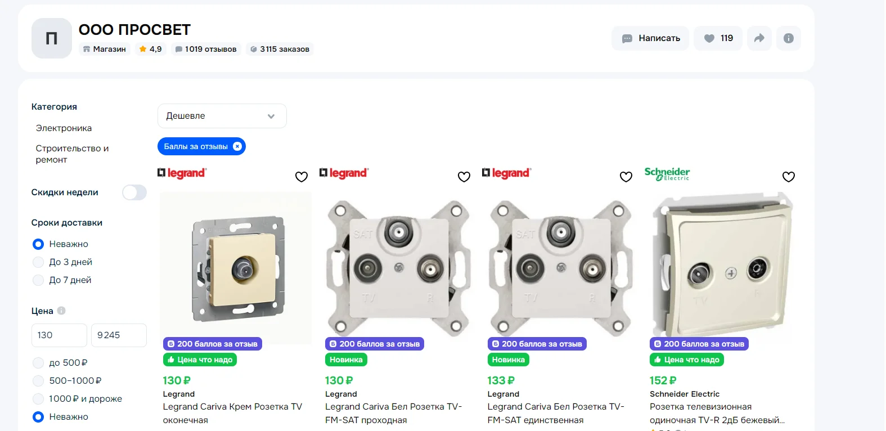This screenshot has width=886, height=431.
Task: Click the Написать message button
Action: [x=650, y=38]
